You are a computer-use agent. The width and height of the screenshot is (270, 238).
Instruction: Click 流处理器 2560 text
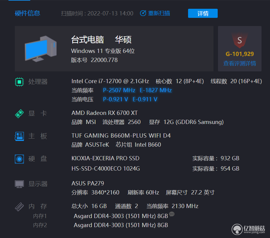122,122
